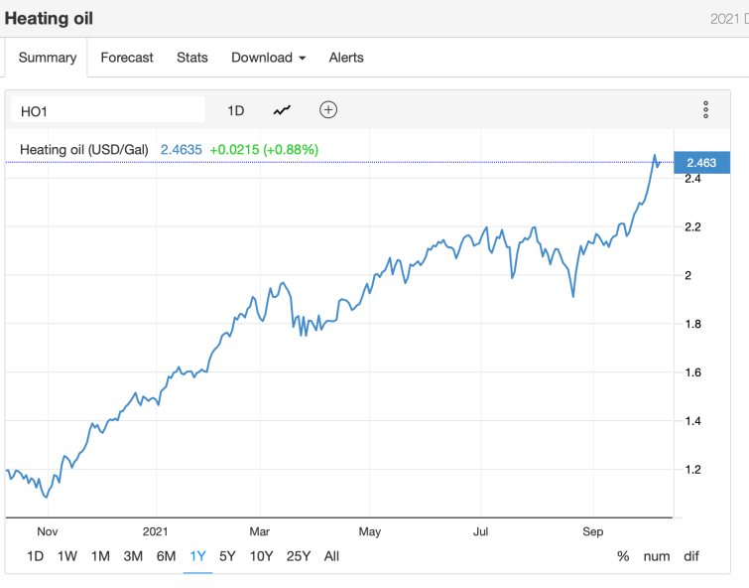Click the HO1 symbol input field
749x588 pixels.
tap(109, 110)
